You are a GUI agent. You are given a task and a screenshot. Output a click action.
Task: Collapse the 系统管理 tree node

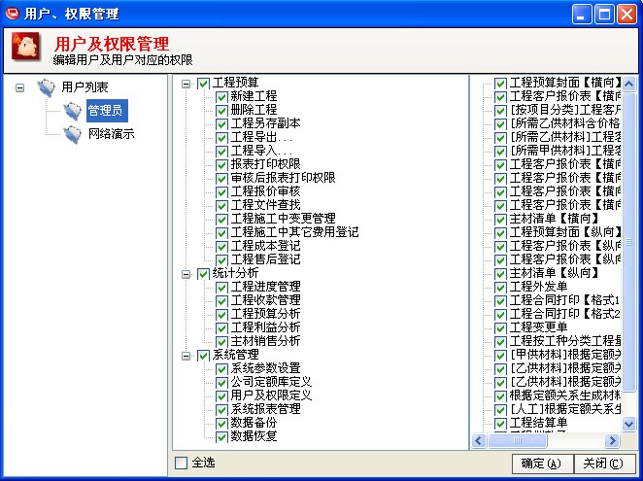click(x=186, y=356)
